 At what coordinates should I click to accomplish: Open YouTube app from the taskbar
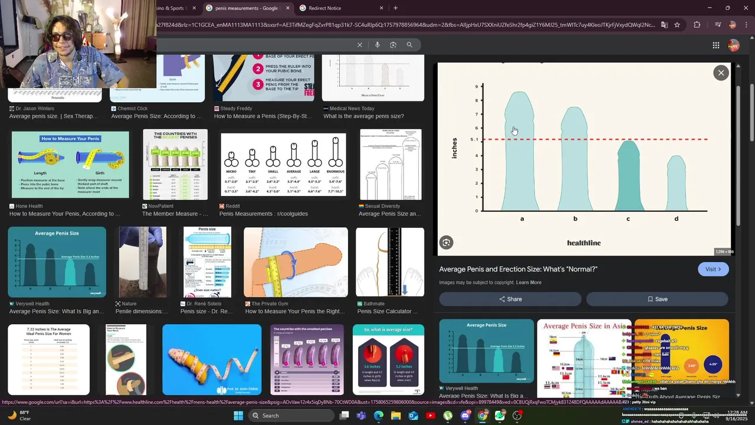431,416
